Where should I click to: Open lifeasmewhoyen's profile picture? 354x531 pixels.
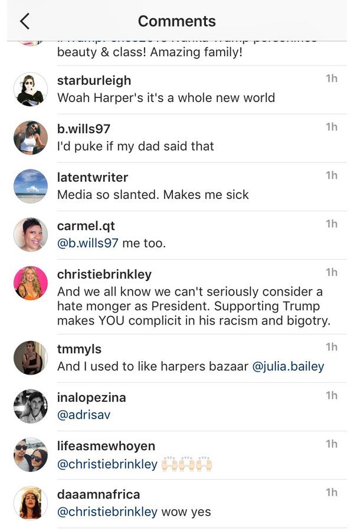coord(31,455)
